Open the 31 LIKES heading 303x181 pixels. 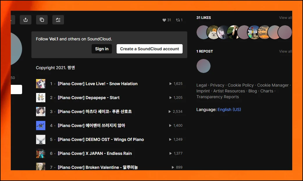click(204, 18)
